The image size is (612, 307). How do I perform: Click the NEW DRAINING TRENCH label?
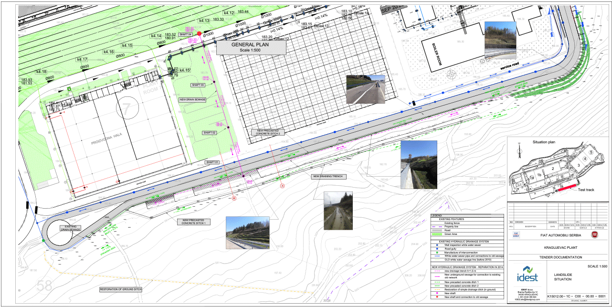click(x=327, y=176)
